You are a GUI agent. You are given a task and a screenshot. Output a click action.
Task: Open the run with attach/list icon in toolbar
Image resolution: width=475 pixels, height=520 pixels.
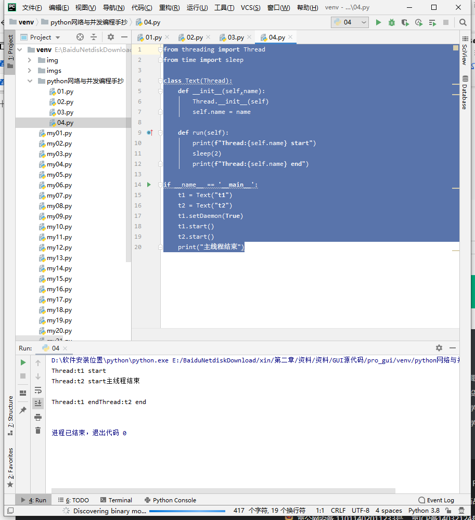point(432,22)
